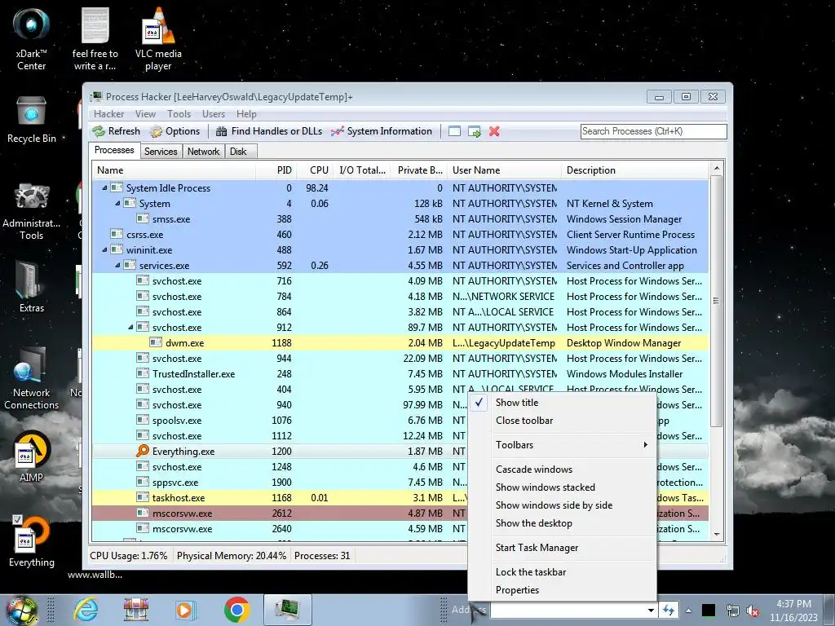Launch AIMP from the desktop

click(32, 456)
